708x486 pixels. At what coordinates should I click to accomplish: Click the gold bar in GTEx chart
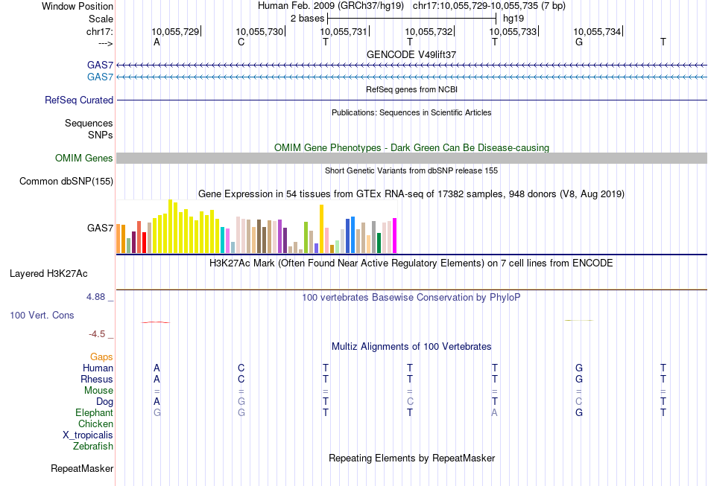[321, 229]
